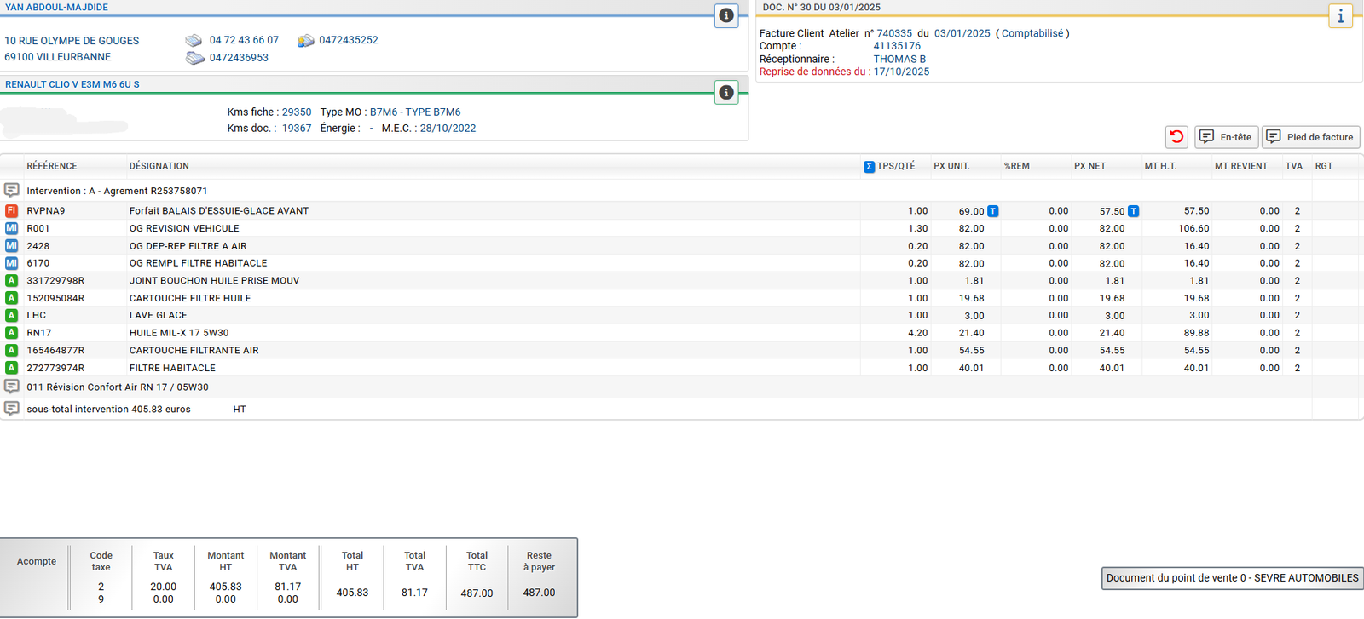The height and width of the screenshot is (619, 1364).
Task: Sort by the DÉSIGNATION column header
Action: pos(159,166)
